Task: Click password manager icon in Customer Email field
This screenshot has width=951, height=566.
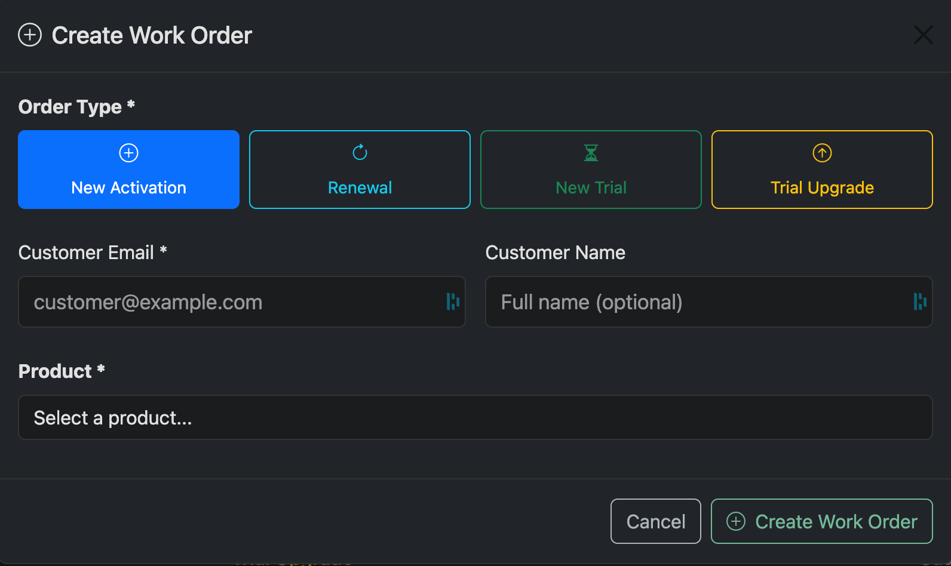Action: (x=453, y=302)
